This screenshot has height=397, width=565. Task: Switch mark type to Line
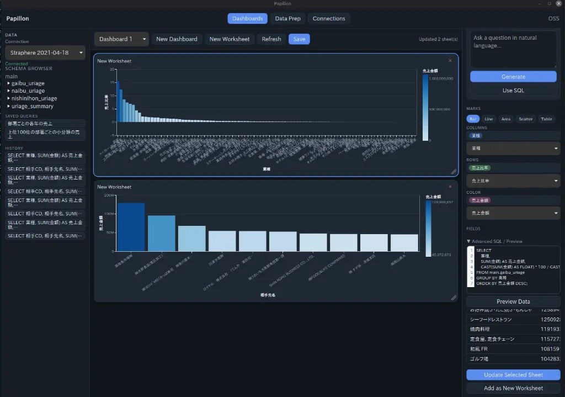489,119
